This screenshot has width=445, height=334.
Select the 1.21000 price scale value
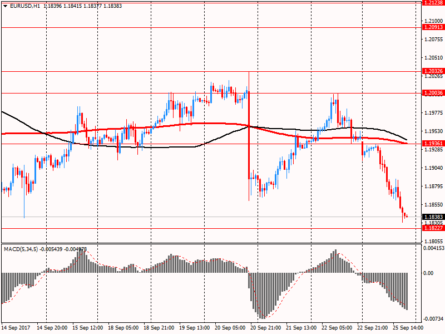434,21
